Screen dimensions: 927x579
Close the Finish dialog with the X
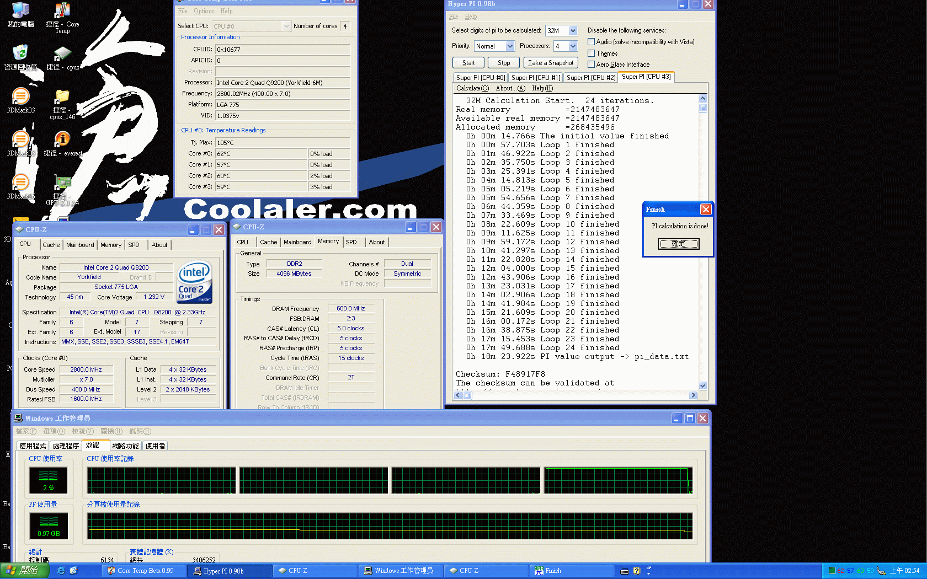click(x=706, y=209)
